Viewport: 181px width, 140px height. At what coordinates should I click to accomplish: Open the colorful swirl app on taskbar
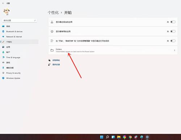coord(125,137)
